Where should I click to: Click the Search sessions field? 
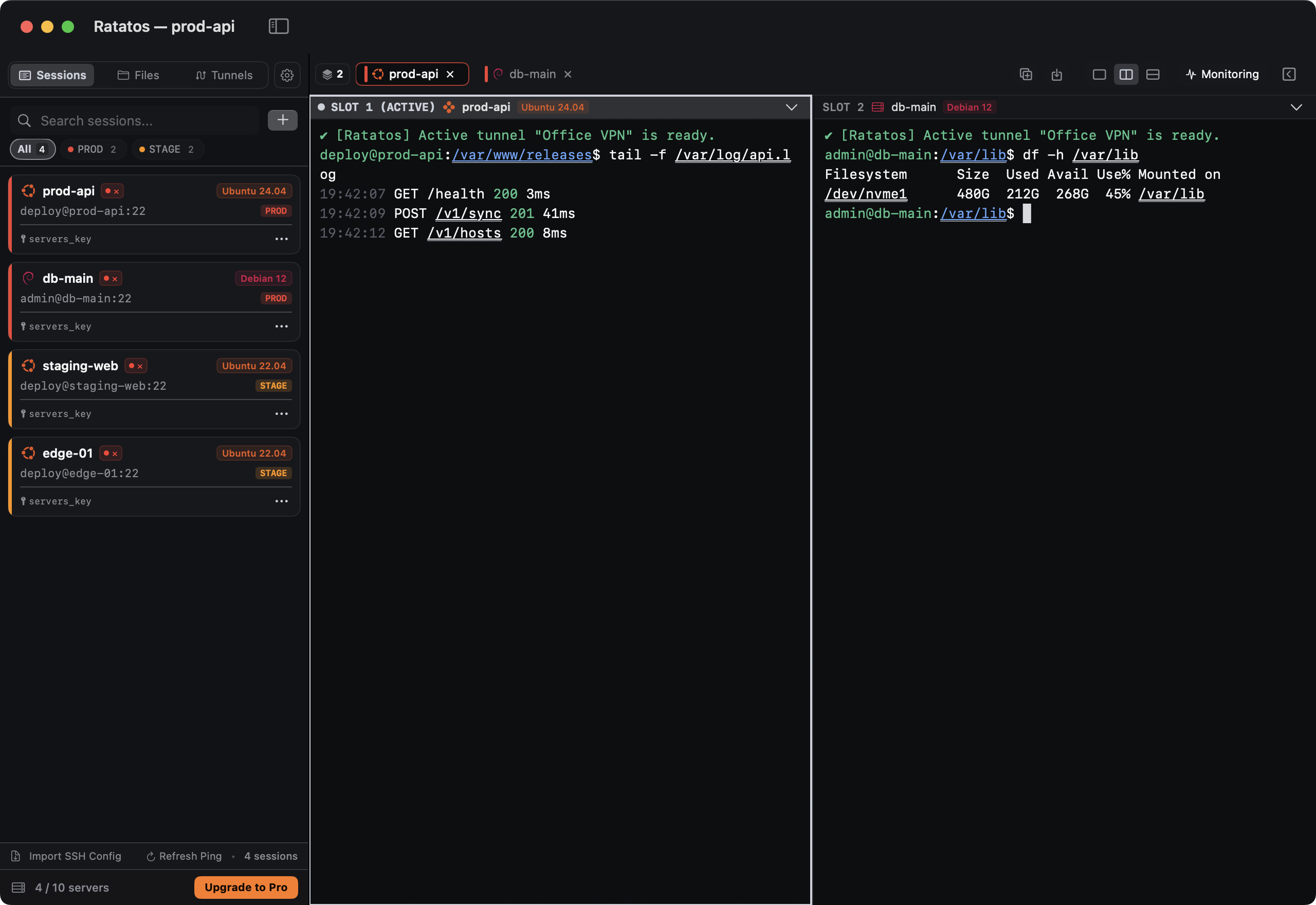tap(135, 120)
